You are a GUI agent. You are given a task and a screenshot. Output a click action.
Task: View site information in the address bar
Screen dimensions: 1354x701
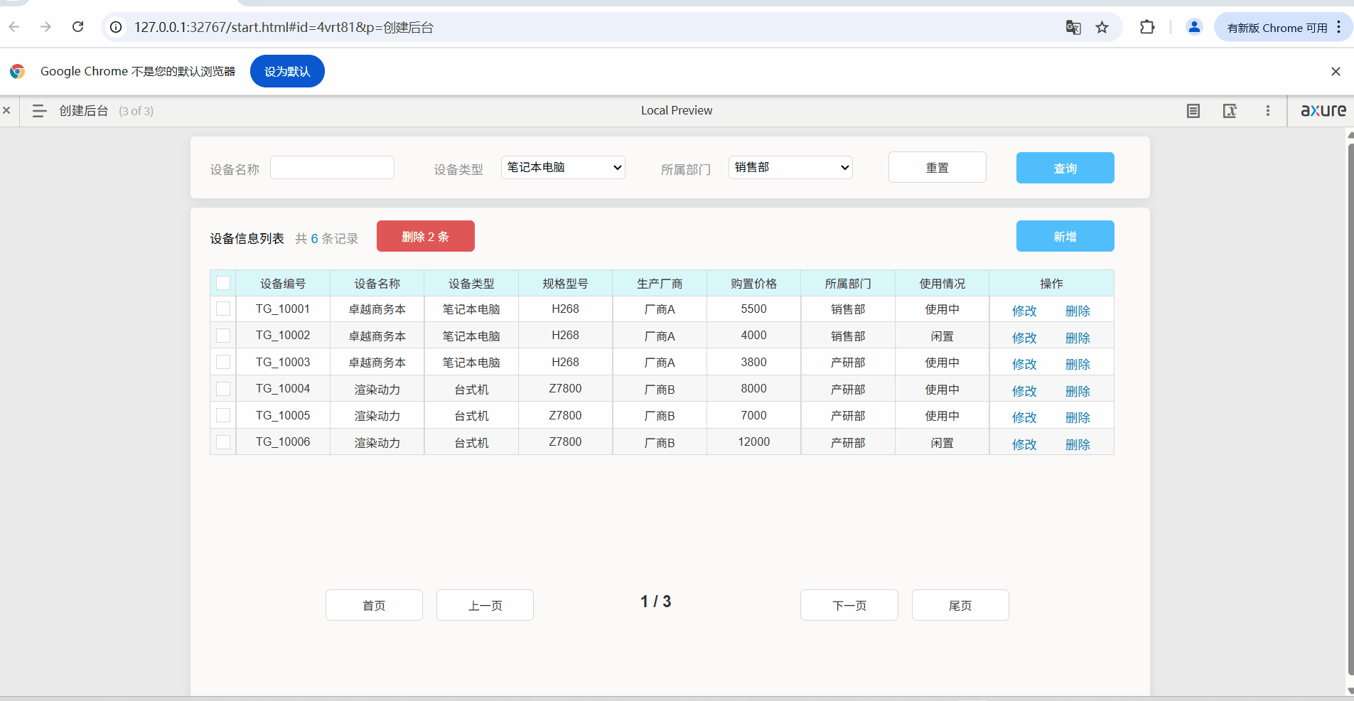click(114, 27)
